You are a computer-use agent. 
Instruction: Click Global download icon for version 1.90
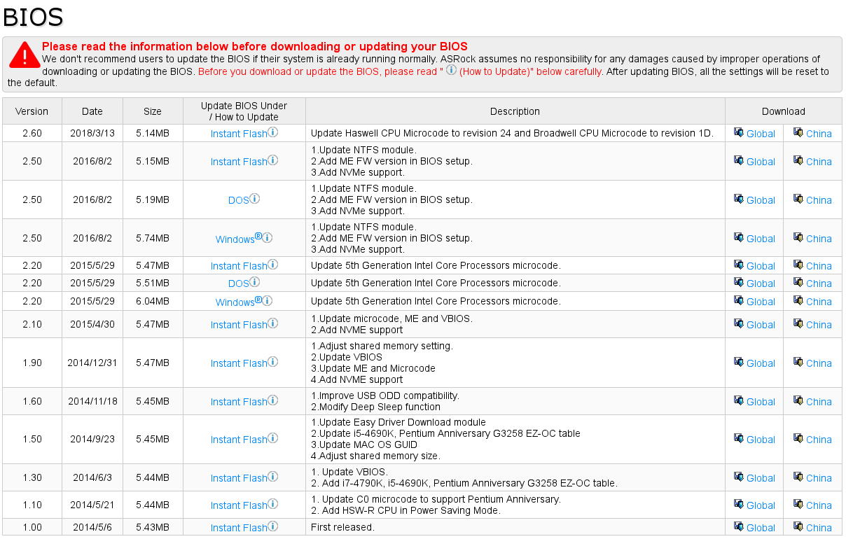(x=738, y=361)
